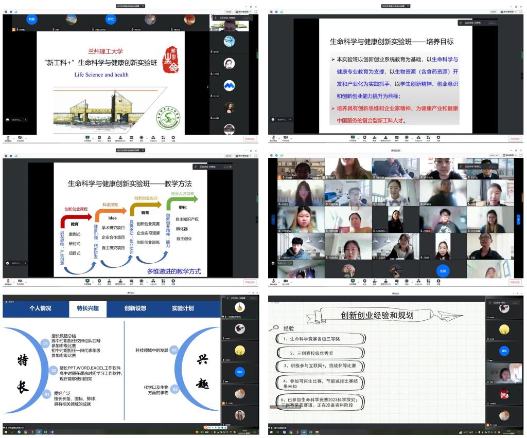Click End Meeting button in gallery-view window
Screen dimensions: 527x438
[x=515, y=282]
